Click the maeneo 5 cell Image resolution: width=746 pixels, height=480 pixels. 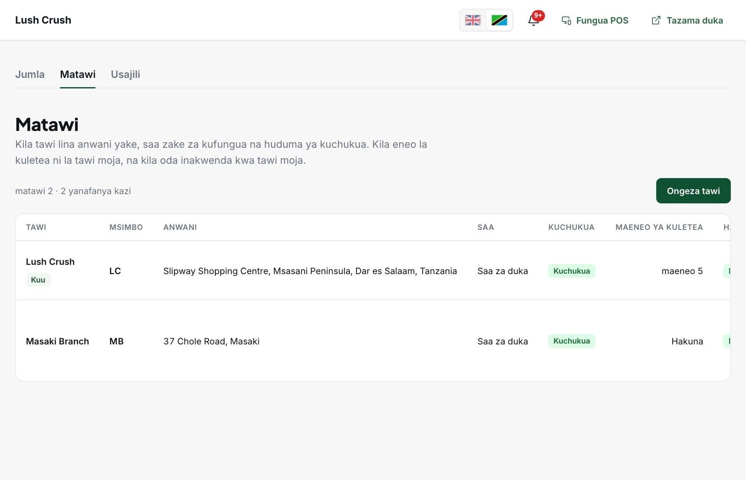point(682,271)
